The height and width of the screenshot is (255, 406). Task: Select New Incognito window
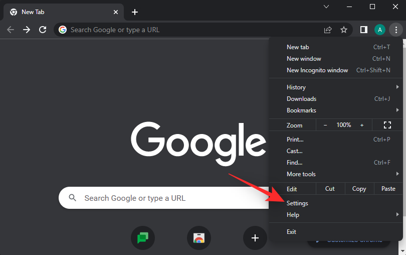317,70
